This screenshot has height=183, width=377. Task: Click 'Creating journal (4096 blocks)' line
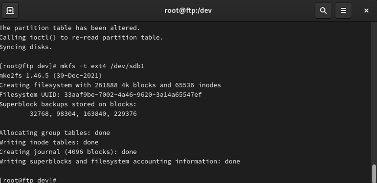pos(68,152)
